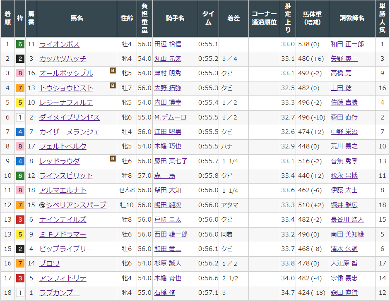Open trainer link 堀井 雅広
The width and height of the screenshot is (390, 301).
[344, 205]
